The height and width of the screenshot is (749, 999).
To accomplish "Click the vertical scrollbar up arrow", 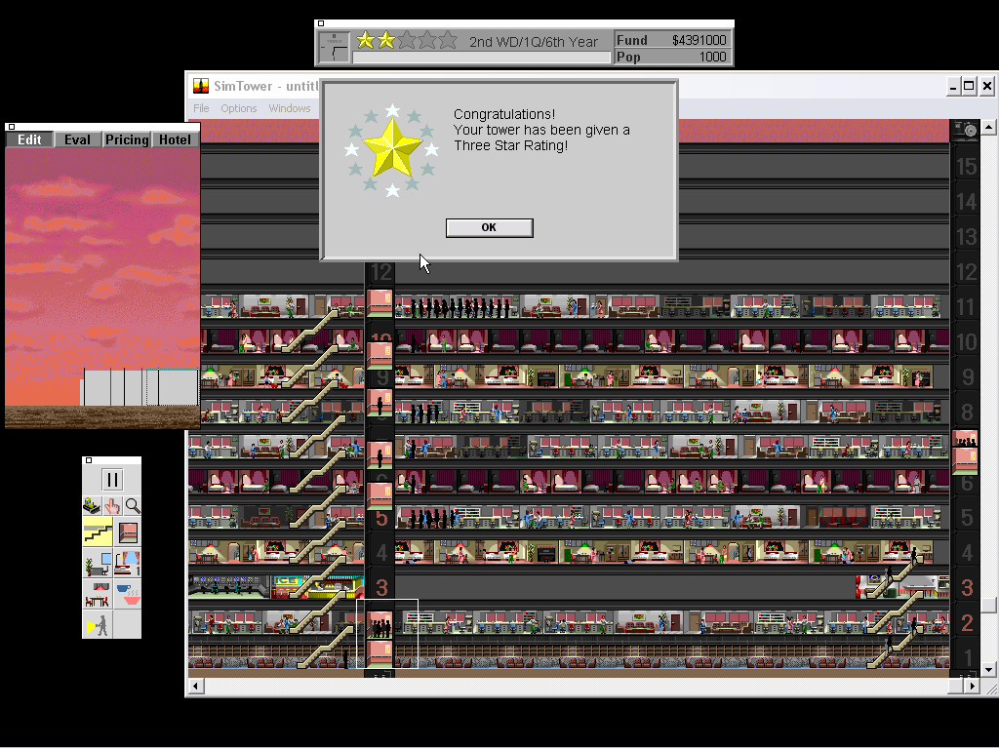I will [989, 127].
